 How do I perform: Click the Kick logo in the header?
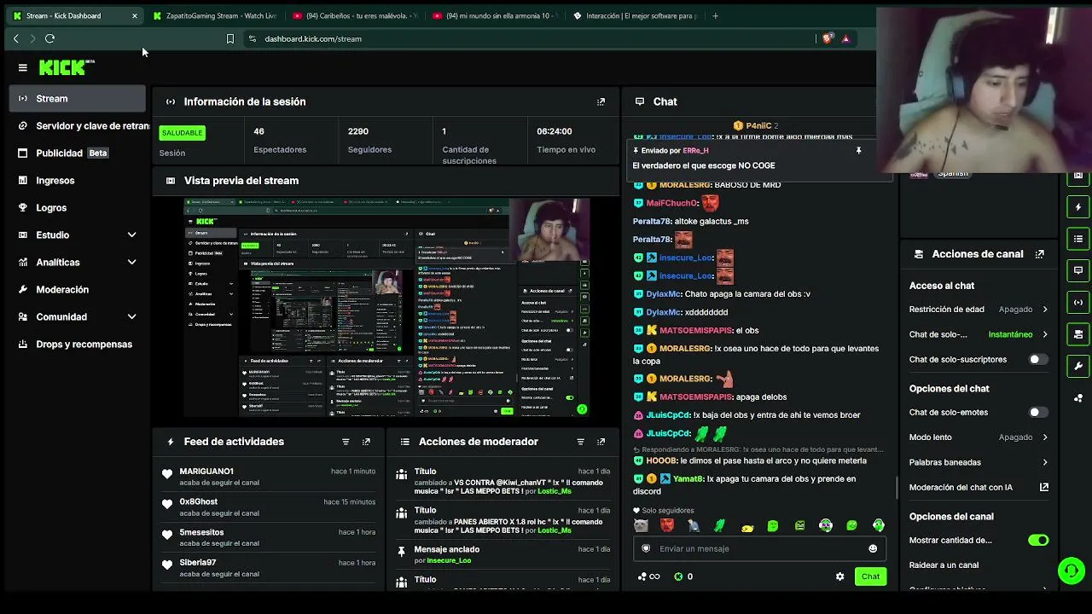(67, 67)
